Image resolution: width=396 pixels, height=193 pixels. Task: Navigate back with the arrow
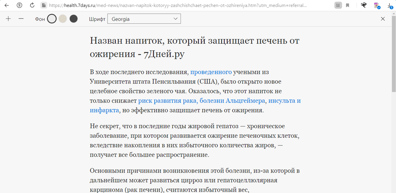[7, 5]
